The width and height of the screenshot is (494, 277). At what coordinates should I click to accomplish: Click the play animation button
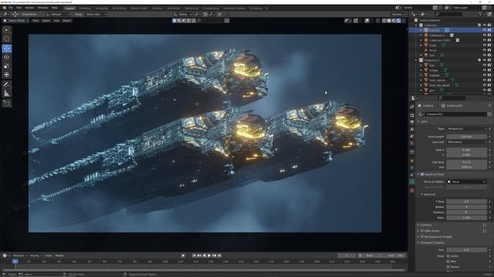[209, 255]
